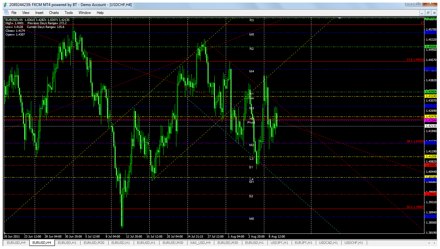Switch to the USDCHF,H1 chart tab
This screenshot has height=249, width=440.
[354, 243]
